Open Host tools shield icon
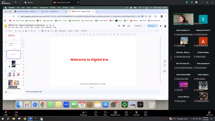 tap(136, 113)
